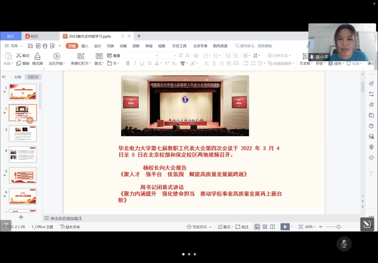Click the 重置 reset button
The height and width of the screenshot is (263, 378).
pos(114,56)
